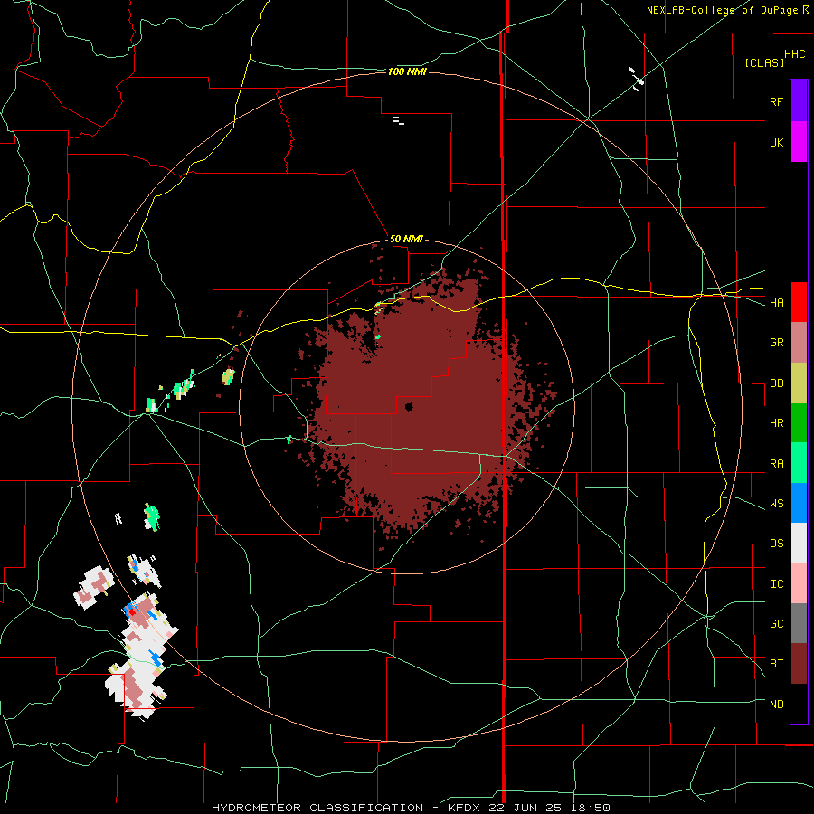This screenshot has width=814, height=814.
Task: Click the RF legend label
Action: tap(776, 101)
